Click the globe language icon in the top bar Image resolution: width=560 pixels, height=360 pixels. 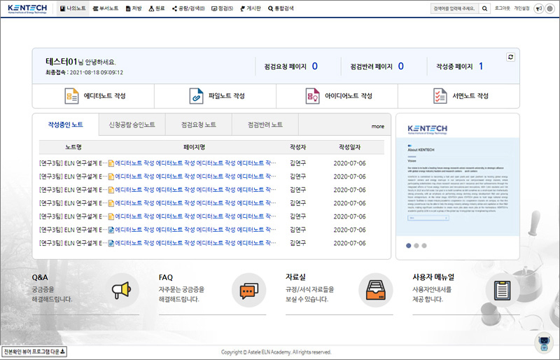(550, 8)
